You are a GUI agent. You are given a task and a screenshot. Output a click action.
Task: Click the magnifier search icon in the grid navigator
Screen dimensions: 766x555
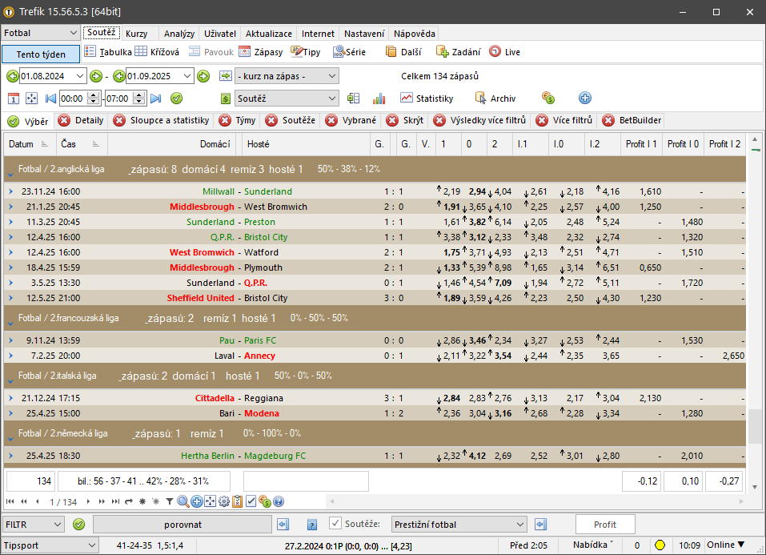pyautogui.click(x=183, y=501)
